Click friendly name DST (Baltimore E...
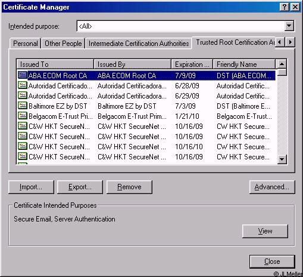The height and width of the screenshot is (277, 303). point(243,106)
